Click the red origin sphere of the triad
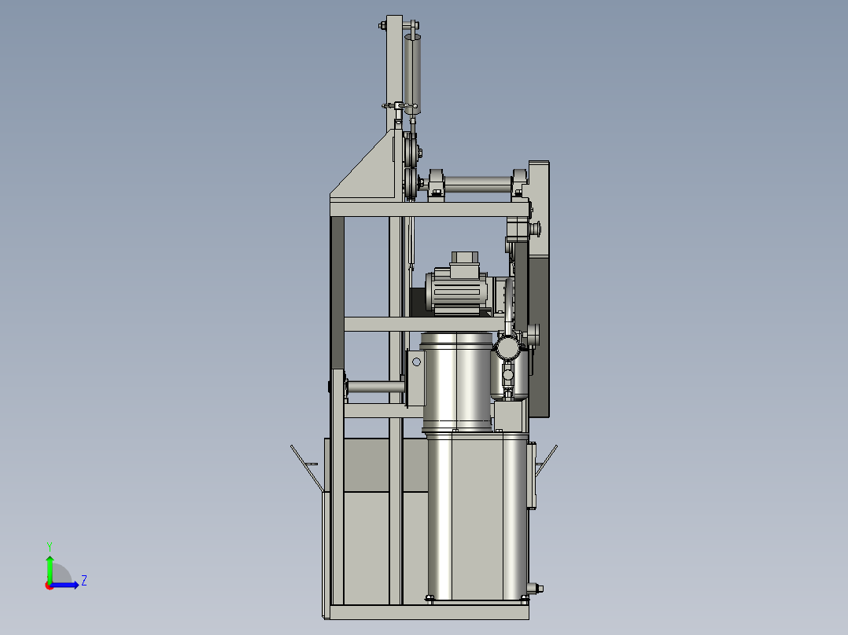Image resolution: width=848 pixels, height=635 pixels. (x=49, y=585)
